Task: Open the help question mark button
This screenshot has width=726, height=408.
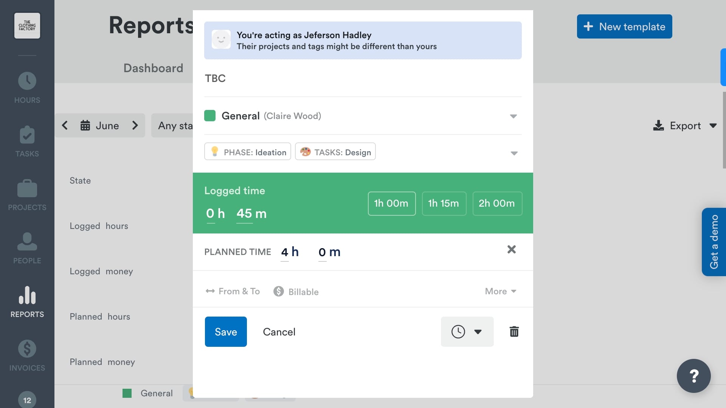Action: [693, 376]
